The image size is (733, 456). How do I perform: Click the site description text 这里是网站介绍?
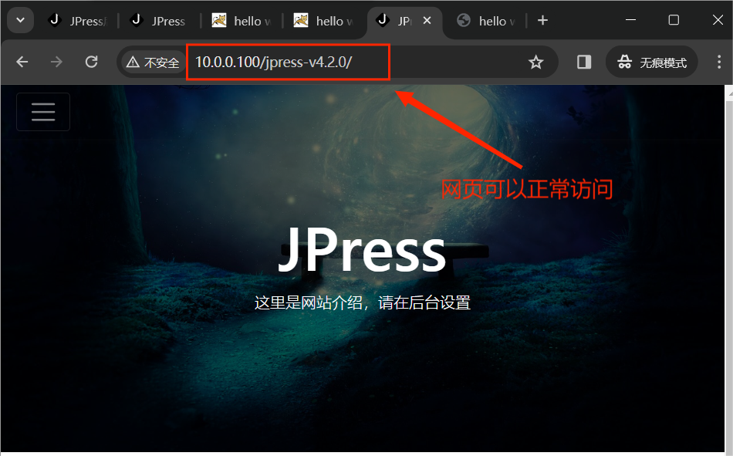point(363,302)
